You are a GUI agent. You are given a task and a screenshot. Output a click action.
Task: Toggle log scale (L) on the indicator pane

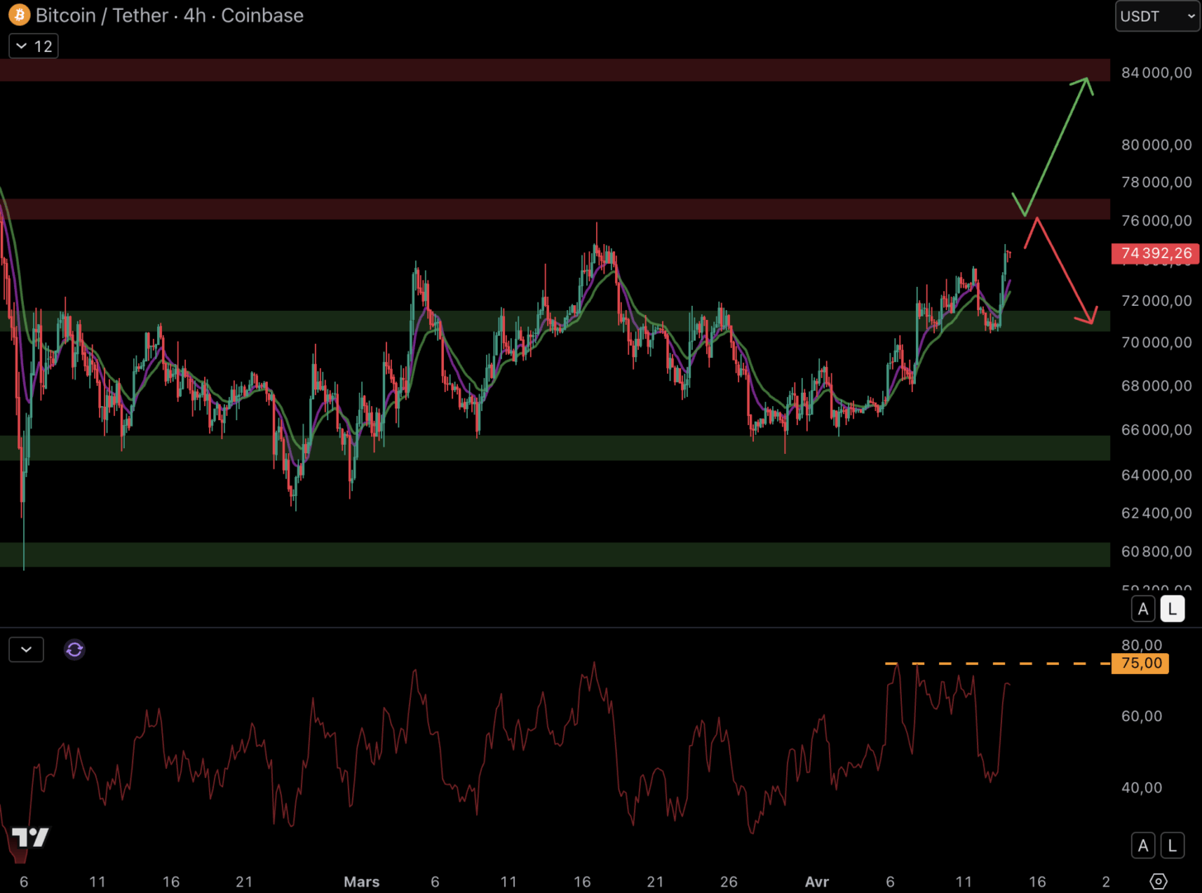1171,846
